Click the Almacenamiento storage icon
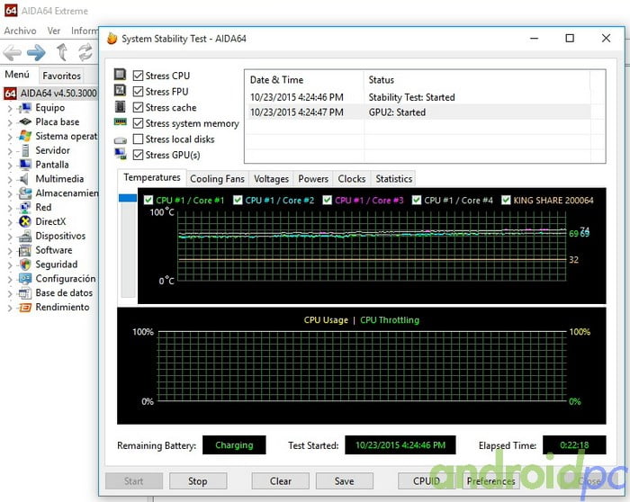The height and width of the screenshot is (502, 630). (25, 193)
